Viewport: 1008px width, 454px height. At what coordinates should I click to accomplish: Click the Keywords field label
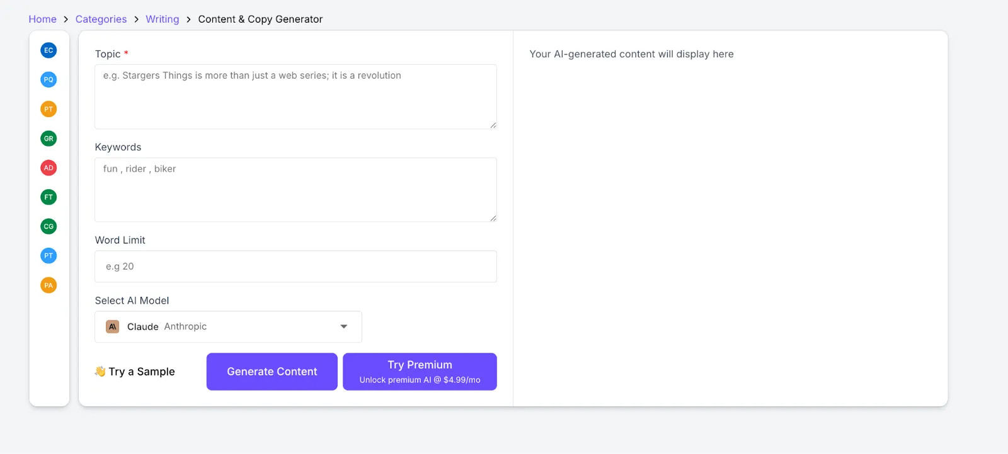point(118,147)
